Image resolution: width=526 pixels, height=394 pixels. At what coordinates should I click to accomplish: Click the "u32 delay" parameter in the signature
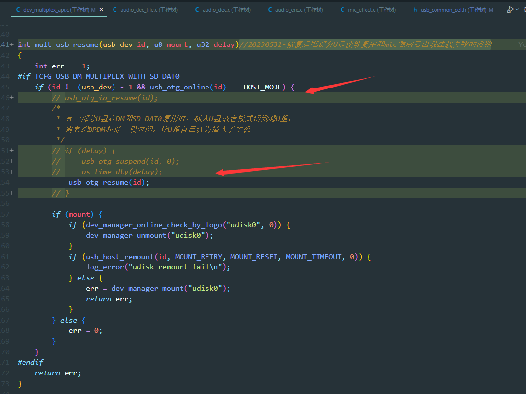click(x=216, y=44)
